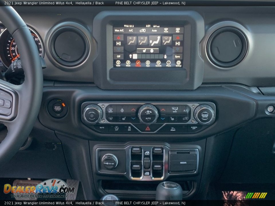275x206 pixels.
Task: Push the Mute button
Action: (x=102, y=128)
